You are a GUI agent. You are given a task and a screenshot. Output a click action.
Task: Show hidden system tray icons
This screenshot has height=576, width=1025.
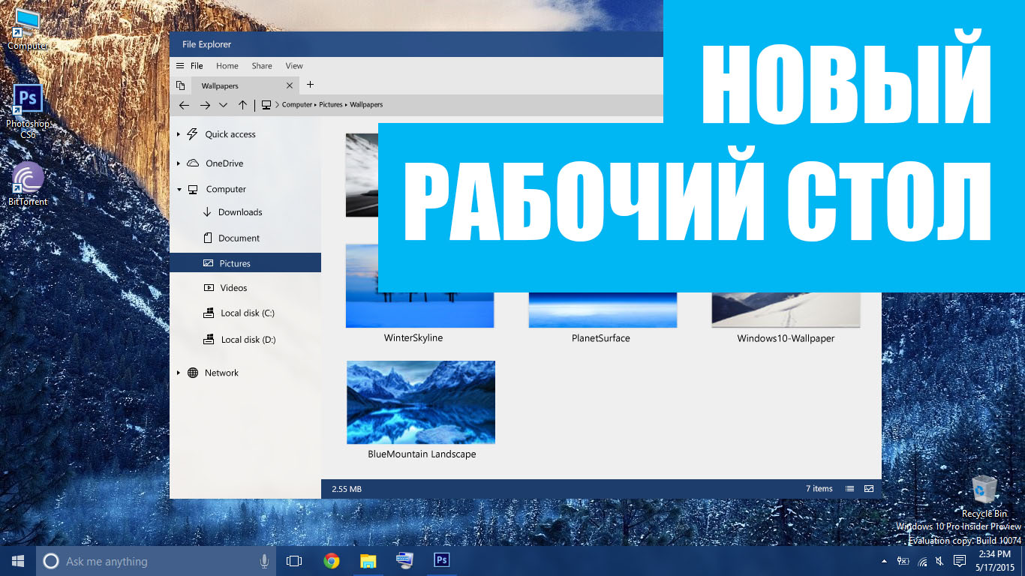tap(884, 561)
